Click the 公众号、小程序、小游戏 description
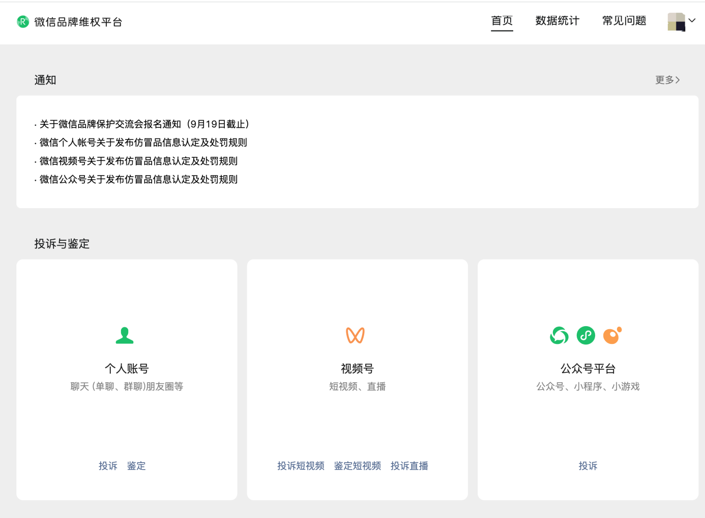705x518 pixels. click(588, 387)
